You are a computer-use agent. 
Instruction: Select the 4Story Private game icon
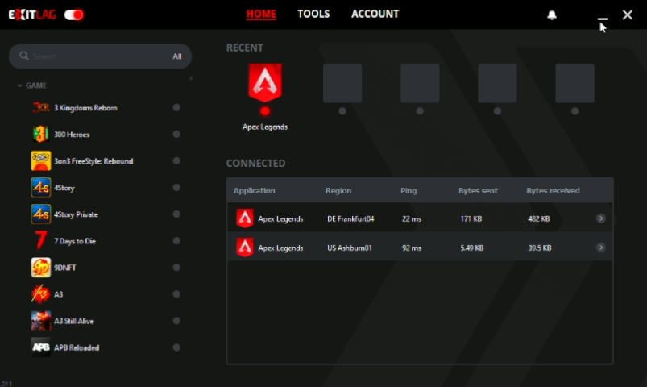click(x=41, y=214)
